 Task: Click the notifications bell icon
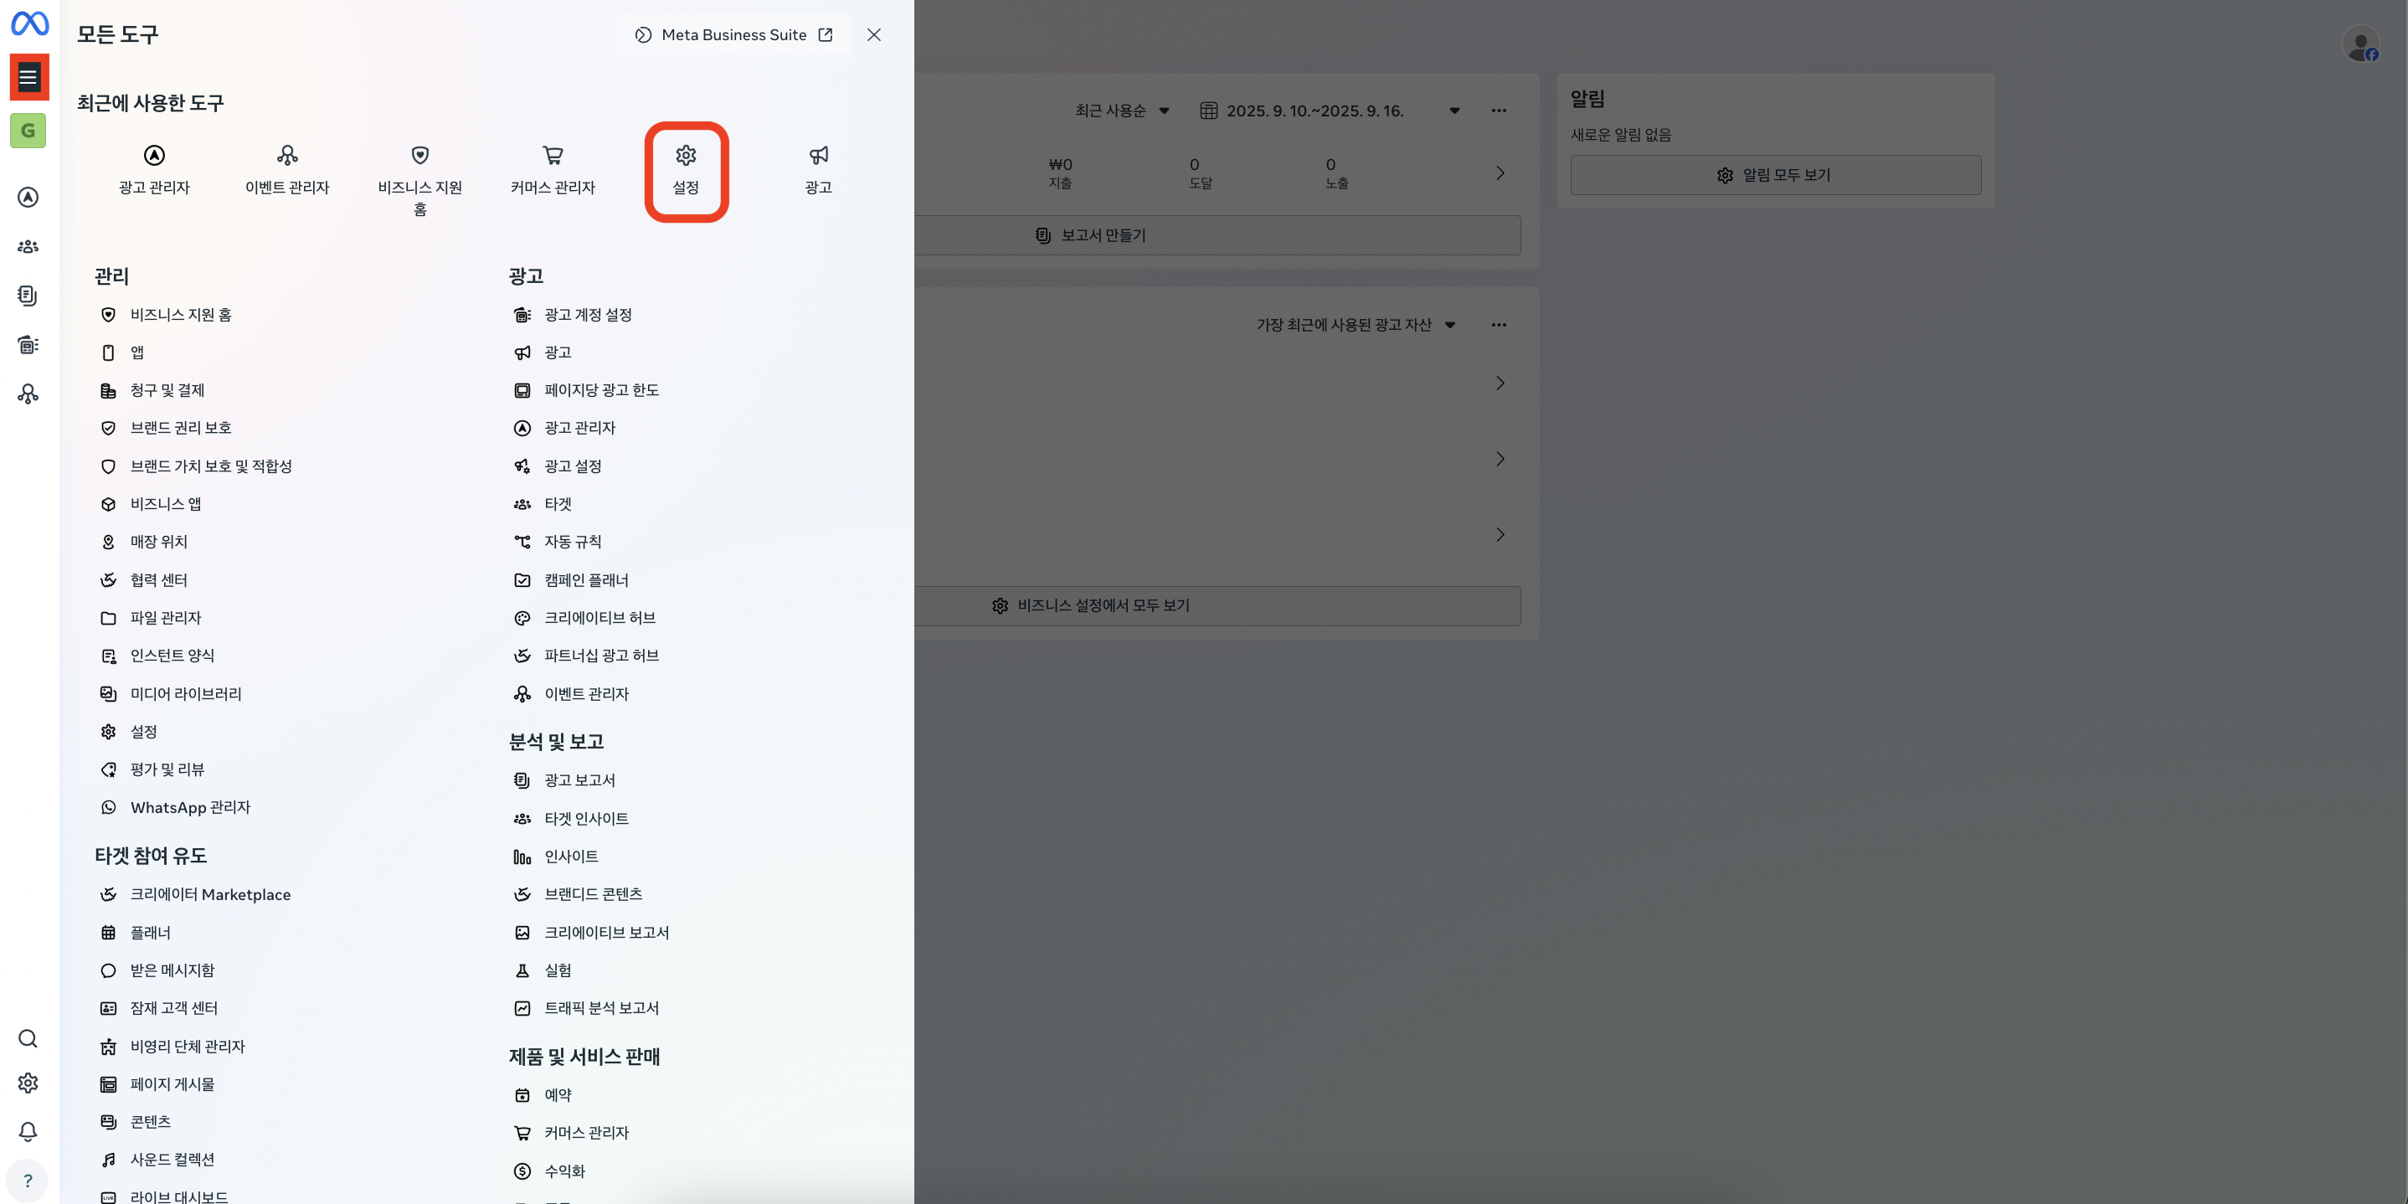[x=28, y=1131]
